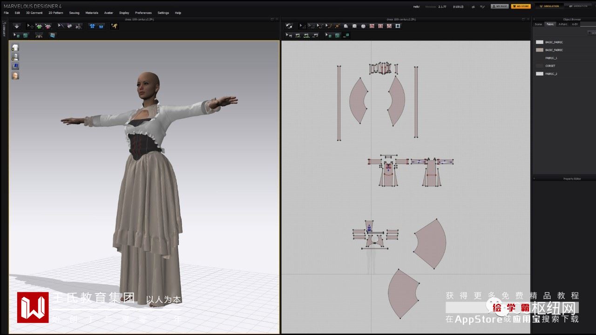The height and width of the screenshot is (335, 596).
Task: Open the Help menu
Action: click(x=178, y=13)
